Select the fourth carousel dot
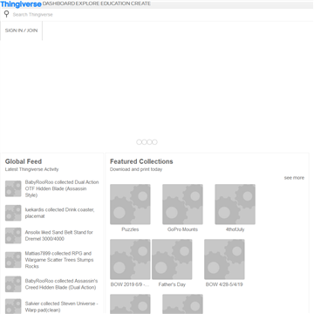Screen dimensions: 314x314 click(x=154, y=142)
